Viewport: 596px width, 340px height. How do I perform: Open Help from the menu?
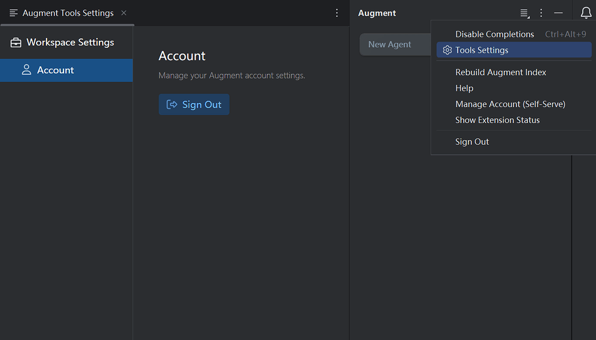[514, 88]
